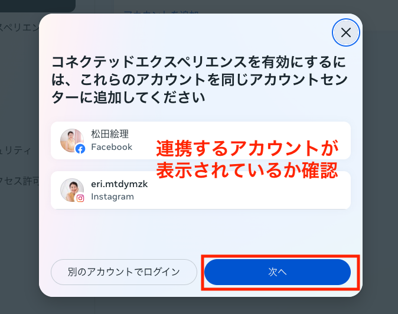Screen dimensions: 398x314
Task: Click the dark rounded box at the top-left corner
Action: [x=38, y=6]
